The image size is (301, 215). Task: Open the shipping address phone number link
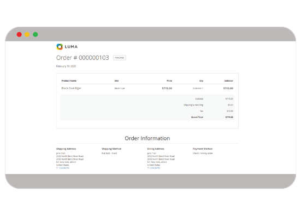64,168
